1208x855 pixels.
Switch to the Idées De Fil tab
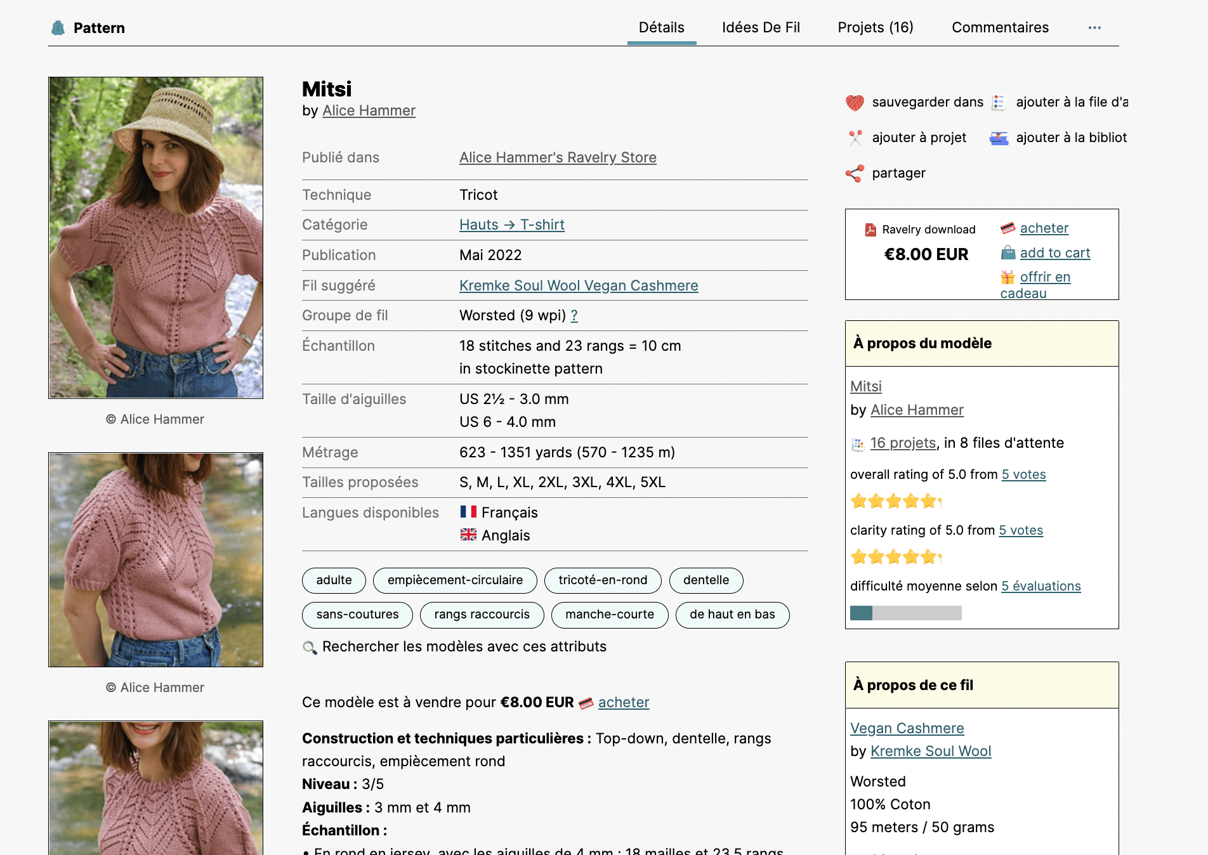pos(761,28)
